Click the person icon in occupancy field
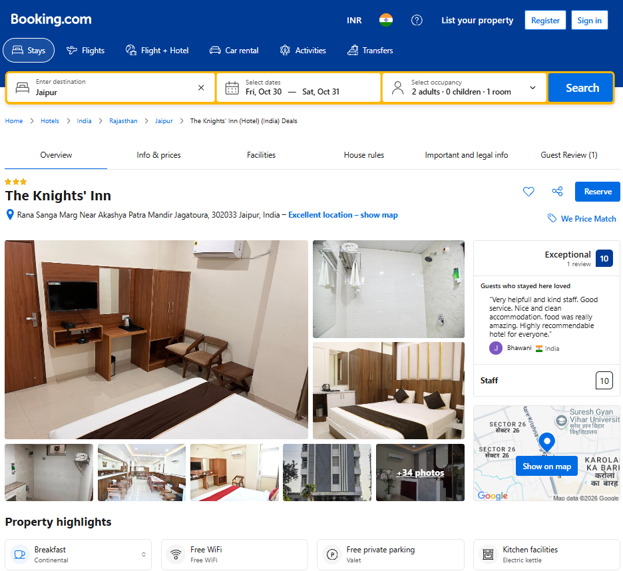This screenshot has width=623, height=571. point(397,88)
